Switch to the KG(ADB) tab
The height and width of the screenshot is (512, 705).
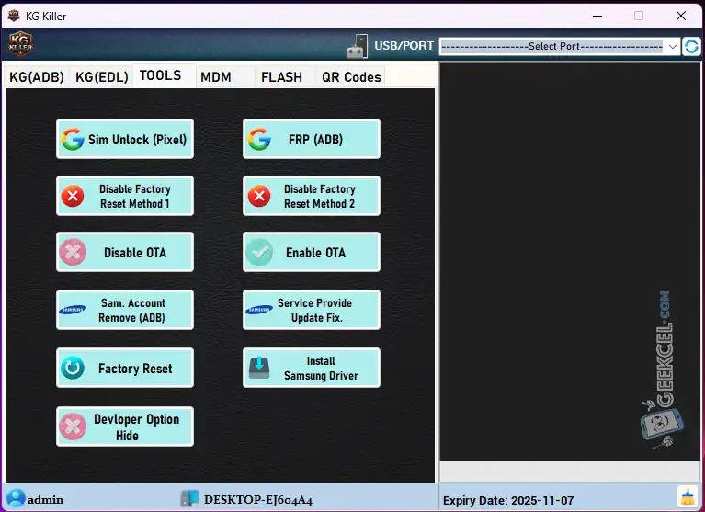pyautogui.click(x=37, y=77)
